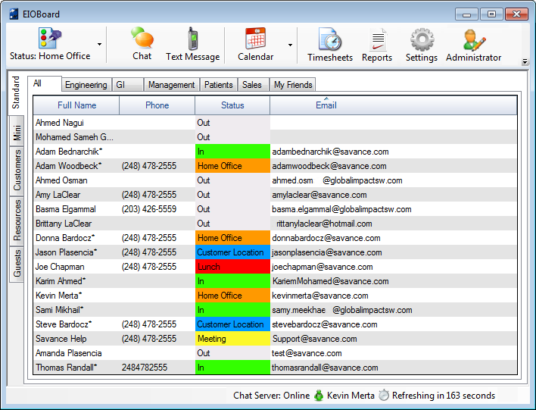This screenshot has width=536, height=410.
Task: Open the Chat icon in toolbar
Action: click(142, 39)
